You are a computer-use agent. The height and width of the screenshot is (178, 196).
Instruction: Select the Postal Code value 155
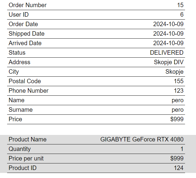pyautogui.click(x=179, y=81)
